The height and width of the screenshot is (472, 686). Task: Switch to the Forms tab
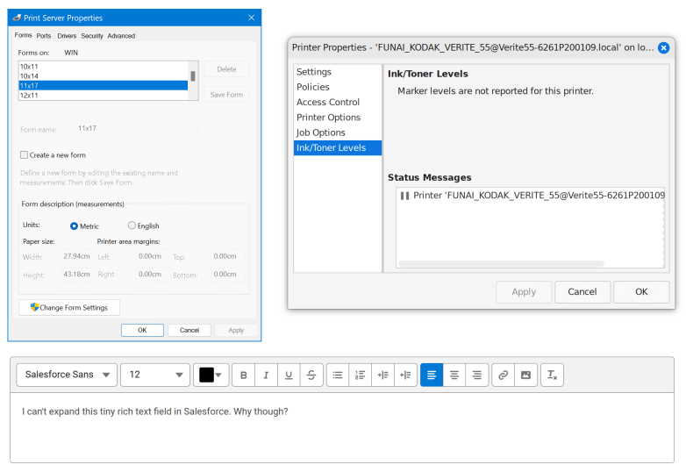coord(23,35)
